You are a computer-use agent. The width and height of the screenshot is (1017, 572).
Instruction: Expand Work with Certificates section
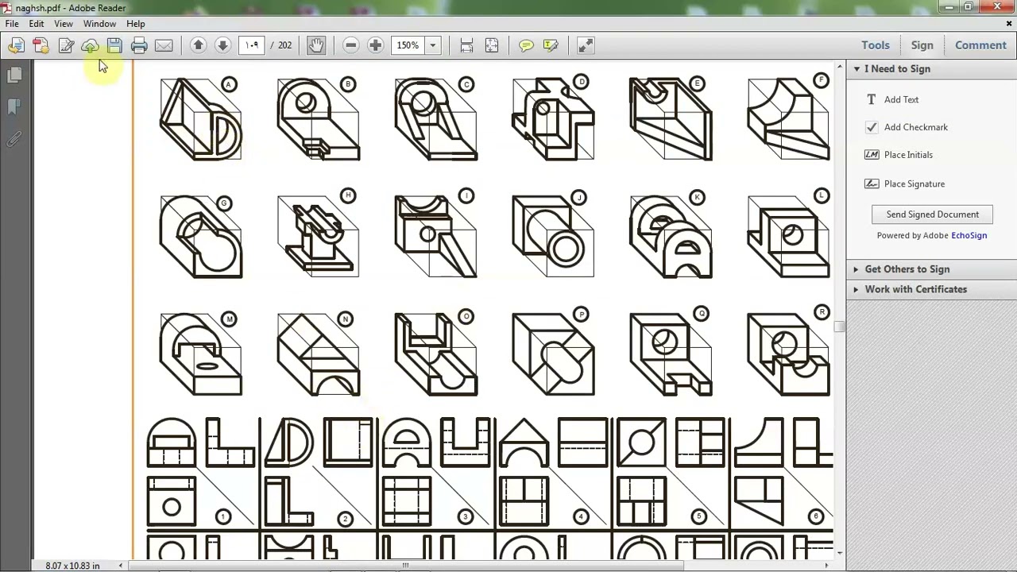point(856,289)
